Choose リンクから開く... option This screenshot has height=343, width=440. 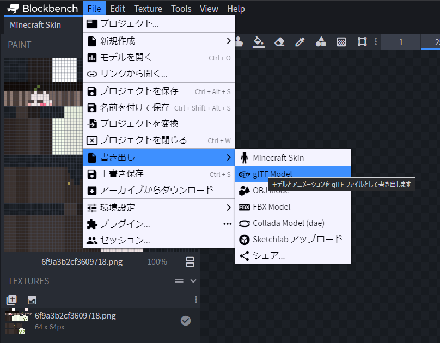point(159,73)
